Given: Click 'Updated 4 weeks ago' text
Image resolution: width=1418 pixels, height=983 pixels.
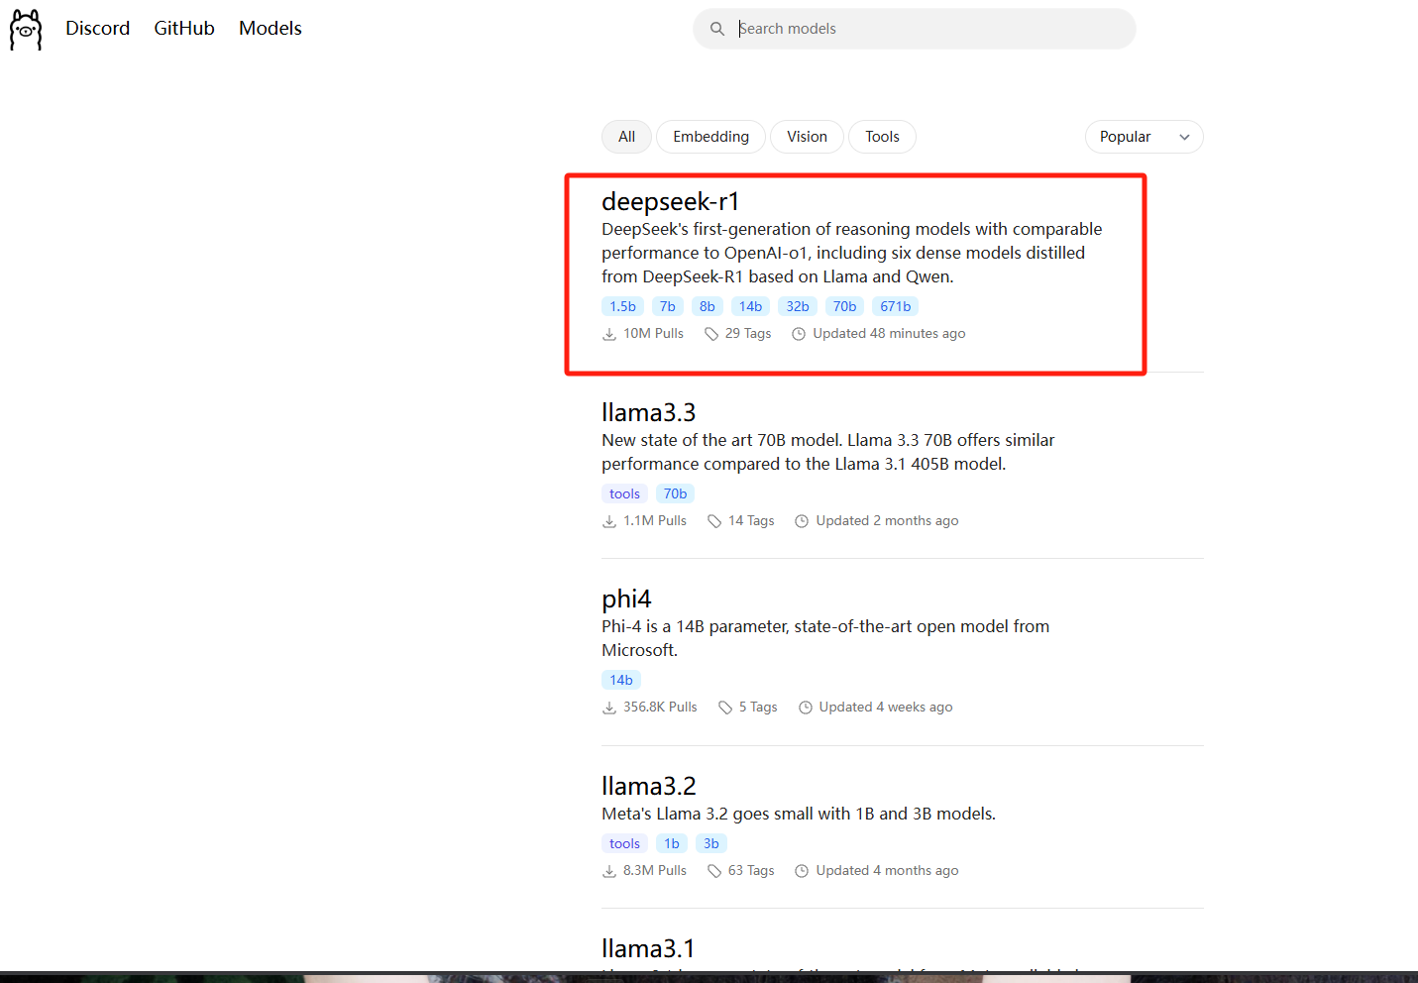Looking at the screenshot, I should coord(886,708).
